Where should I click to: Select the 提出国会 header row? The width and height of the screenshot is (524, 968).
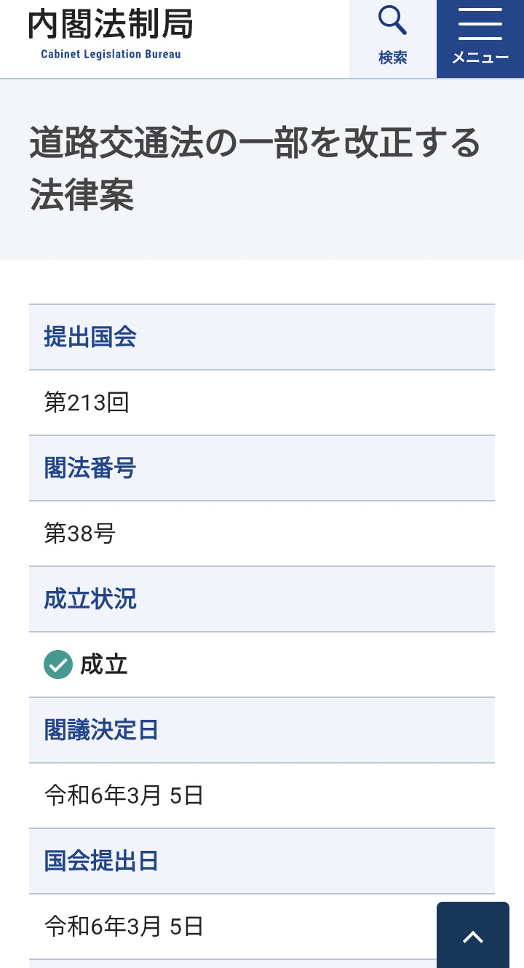click(x=262, y=337)
